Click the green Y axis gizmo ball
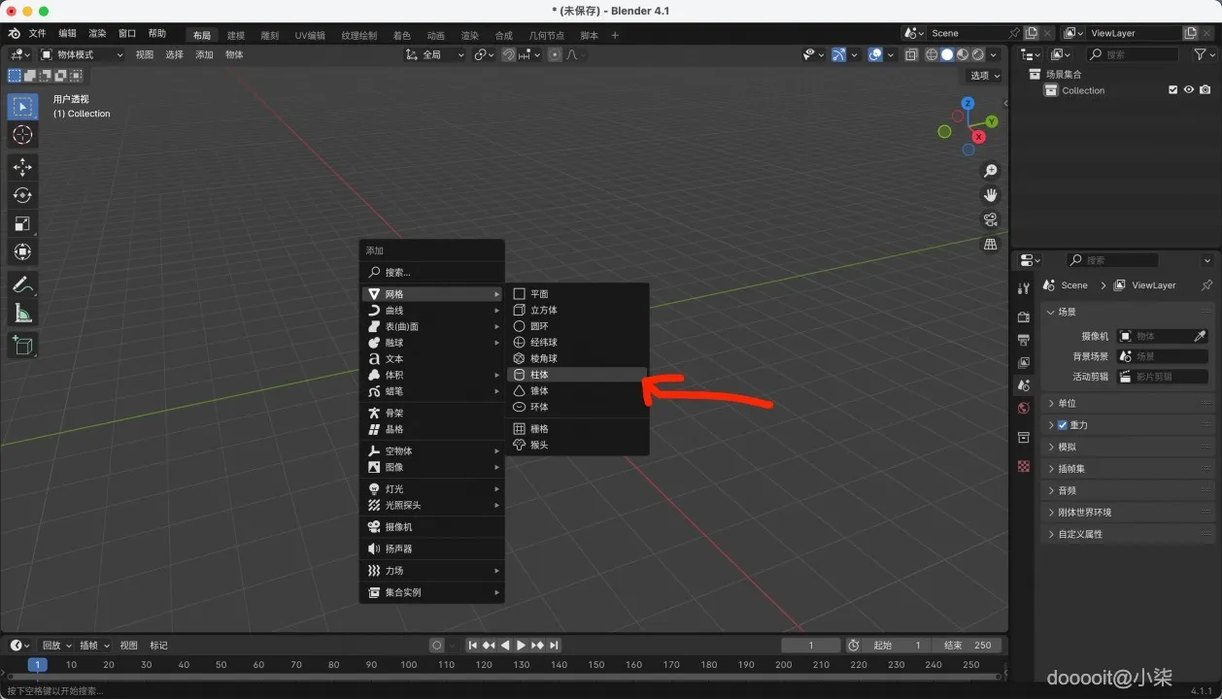 (992, 121)
